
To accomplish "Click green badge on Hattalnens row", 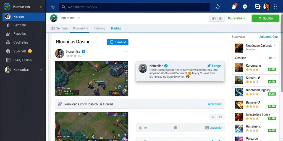I will pyautogui.click(x=272, y=130).
